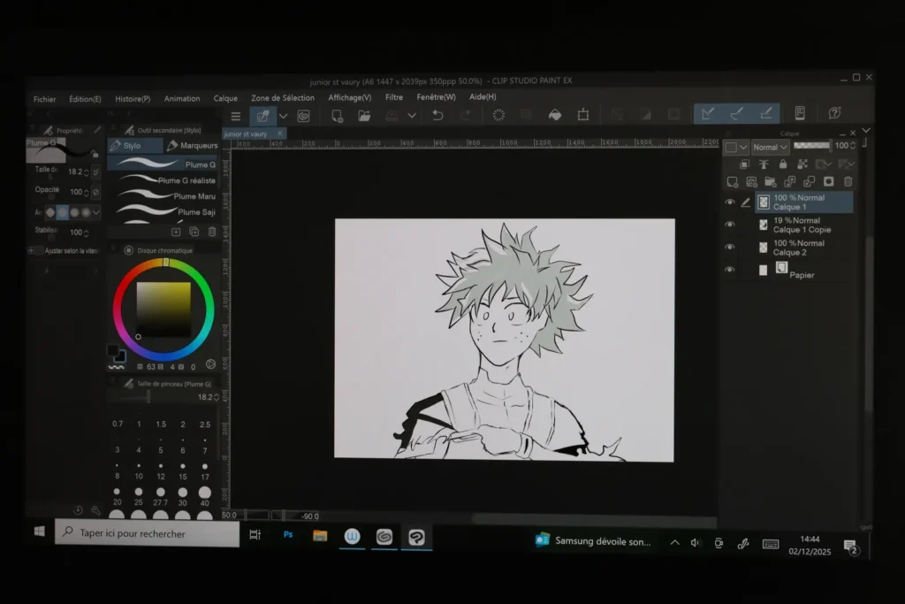Click the Undo arrow icon

[438, 116]
